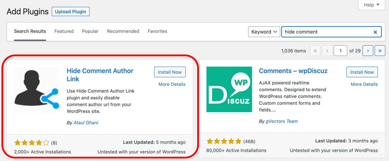Select the Recommended tab
389x161 pixels.
123,31
